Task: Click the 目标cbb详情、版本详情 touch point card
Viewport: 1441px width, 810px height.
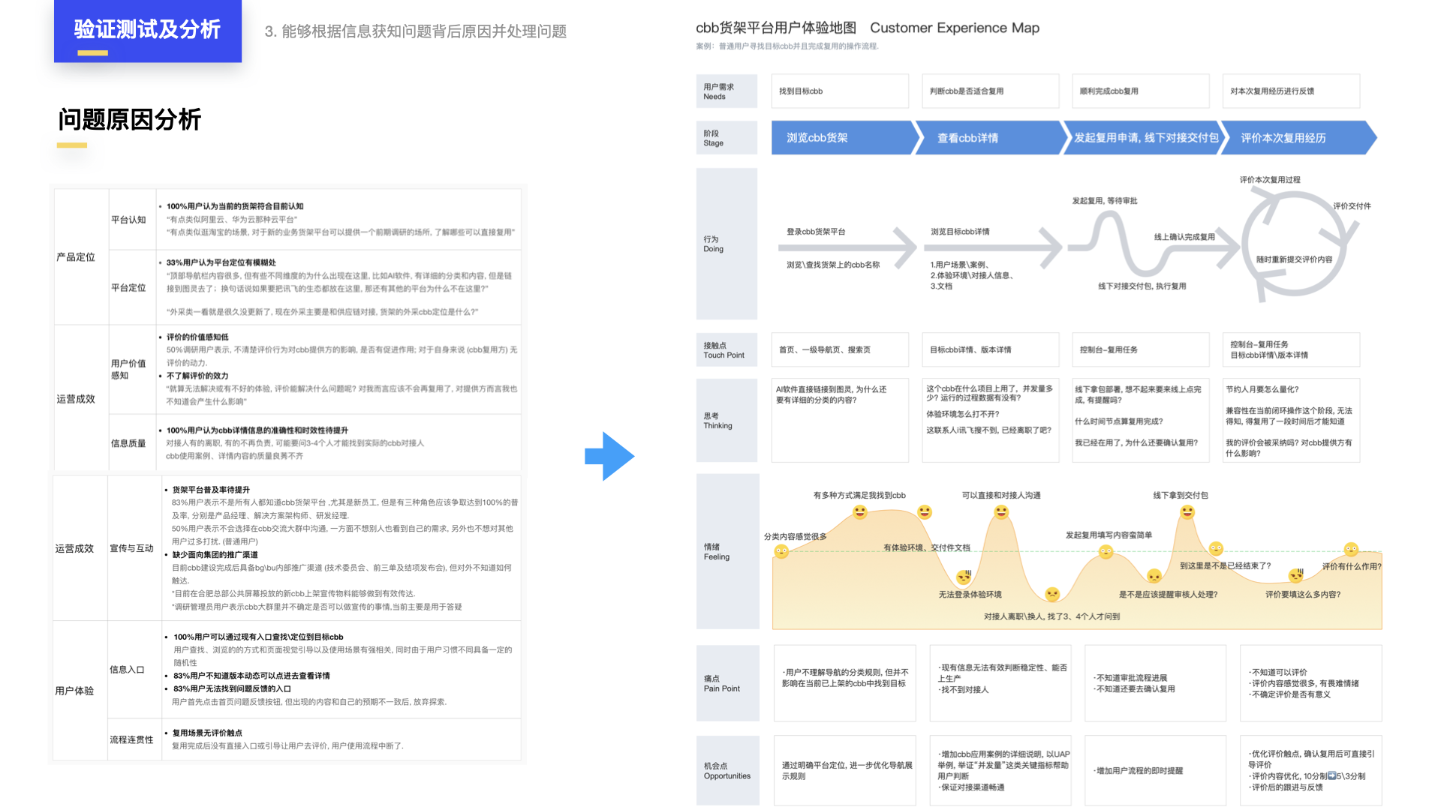Action: click(991, 350)
